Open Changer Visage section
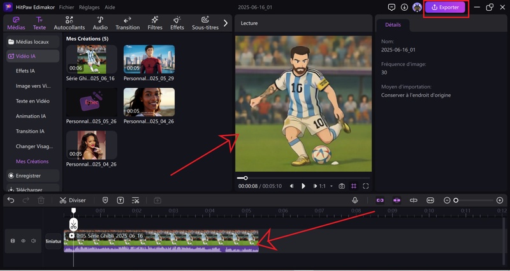The image size is (510, 271). (34, 146)
